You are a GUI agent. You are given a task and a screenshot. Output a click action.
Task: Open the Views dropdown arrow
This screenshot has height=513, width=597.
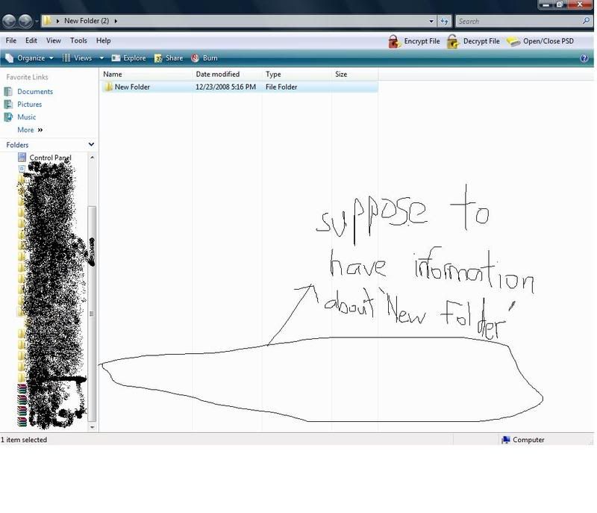click(x=100, y=58)
